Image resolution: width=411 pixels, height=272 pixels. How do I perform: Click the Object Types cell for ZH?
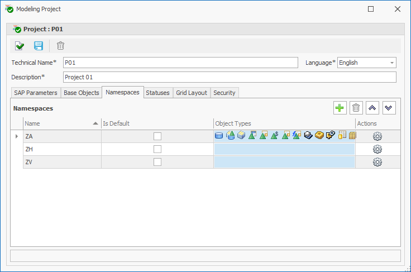click(x=284, y=149)
